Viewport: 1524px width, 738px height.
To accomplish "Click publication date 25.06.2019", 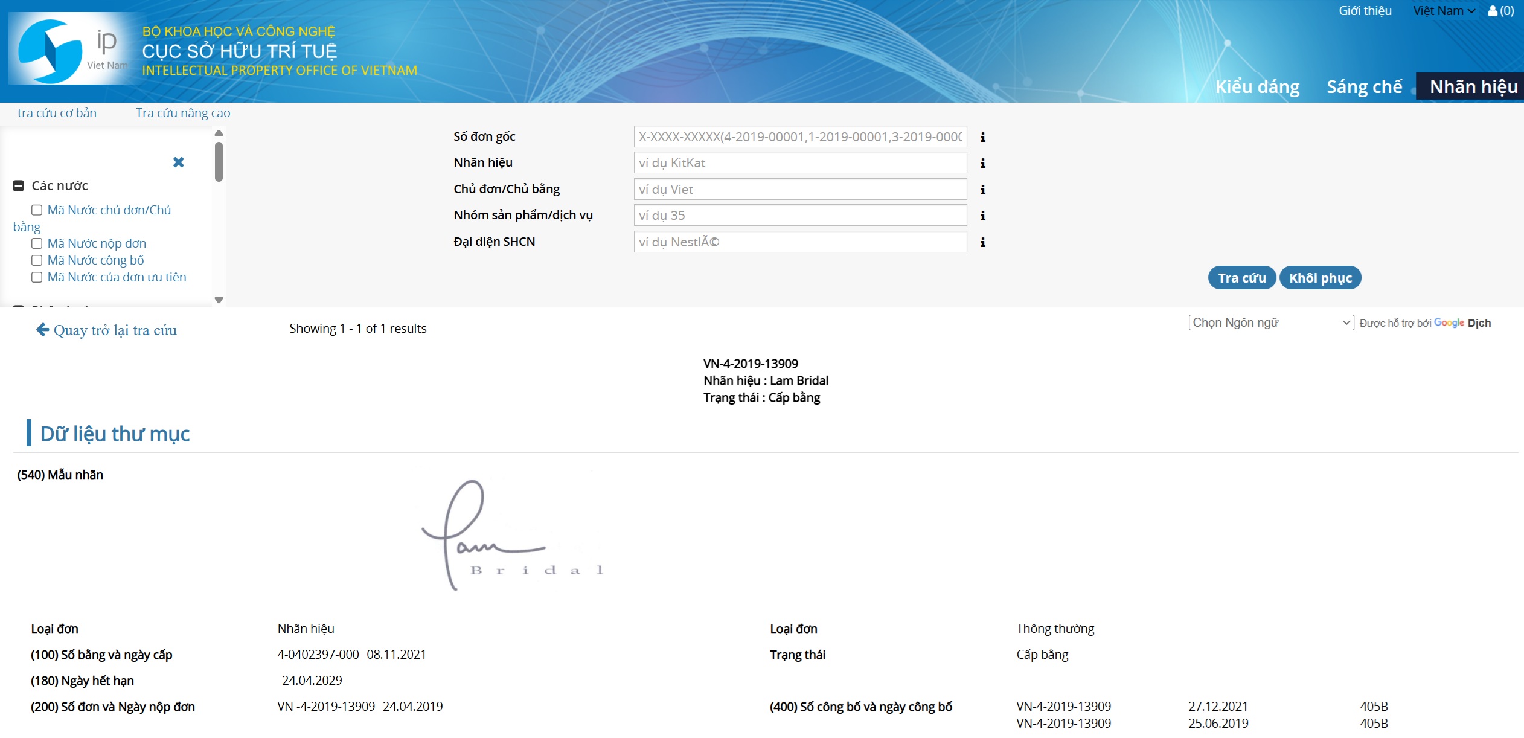I will [x=1218, y=724].
